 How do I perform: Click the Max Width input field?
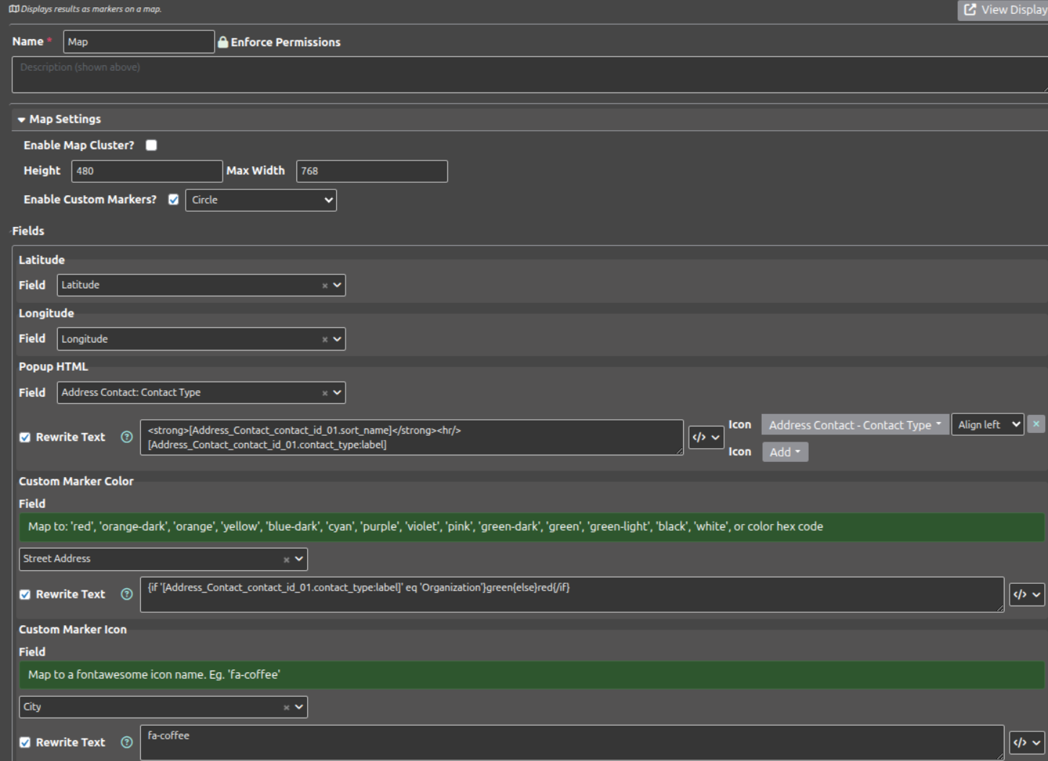(x=372, y=171)
